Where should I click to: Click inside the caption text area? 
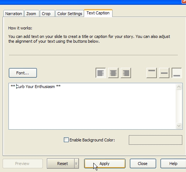pos(92,106)
